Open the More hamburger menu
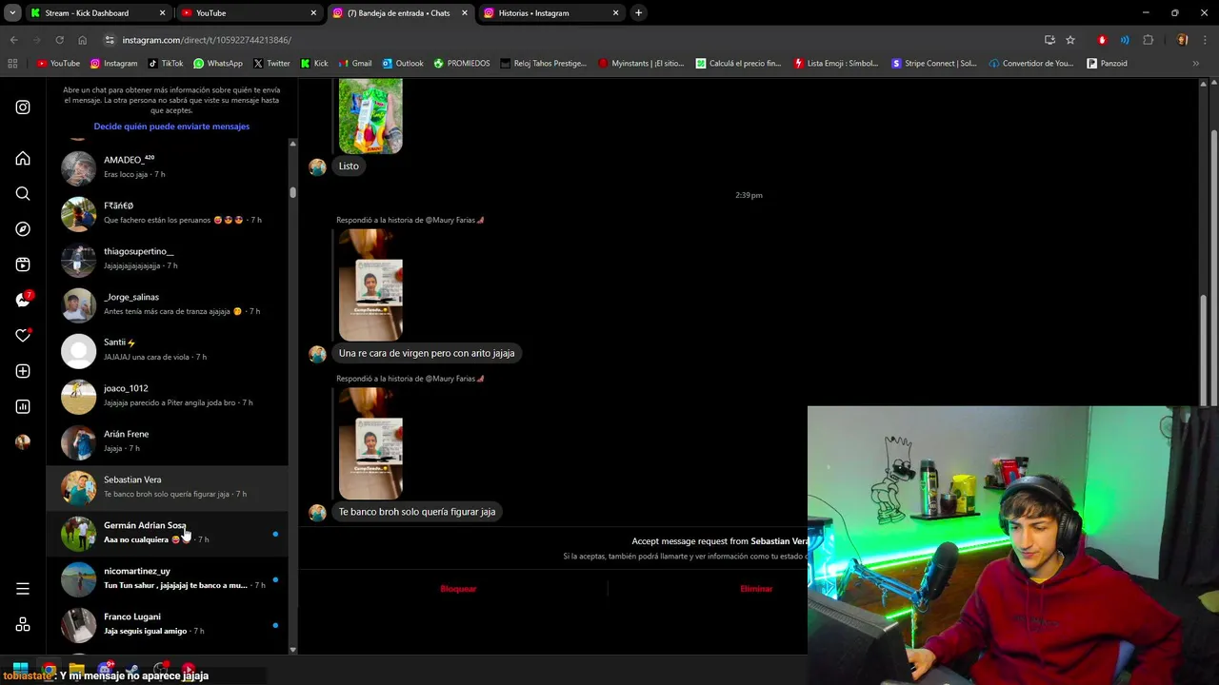Viewport: 1219px width, 685px height. coord(23,589)
